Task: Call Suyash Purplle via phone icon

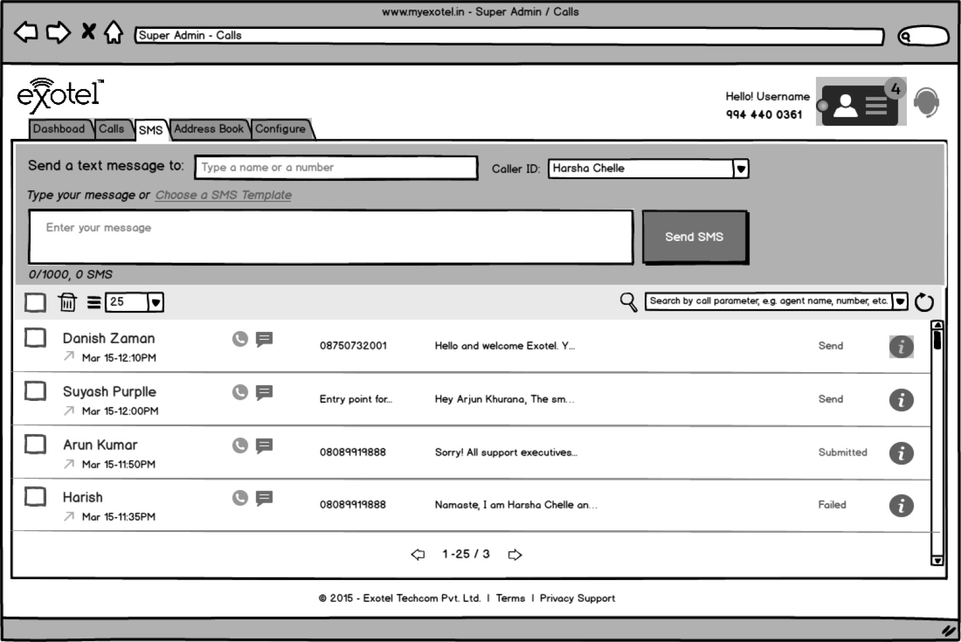Action: (240, 392)
